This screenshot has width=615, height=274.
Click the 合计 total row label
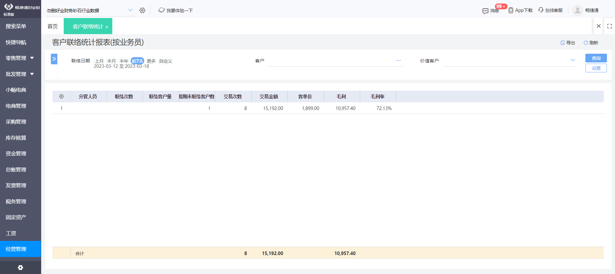[x=79, y=253]
